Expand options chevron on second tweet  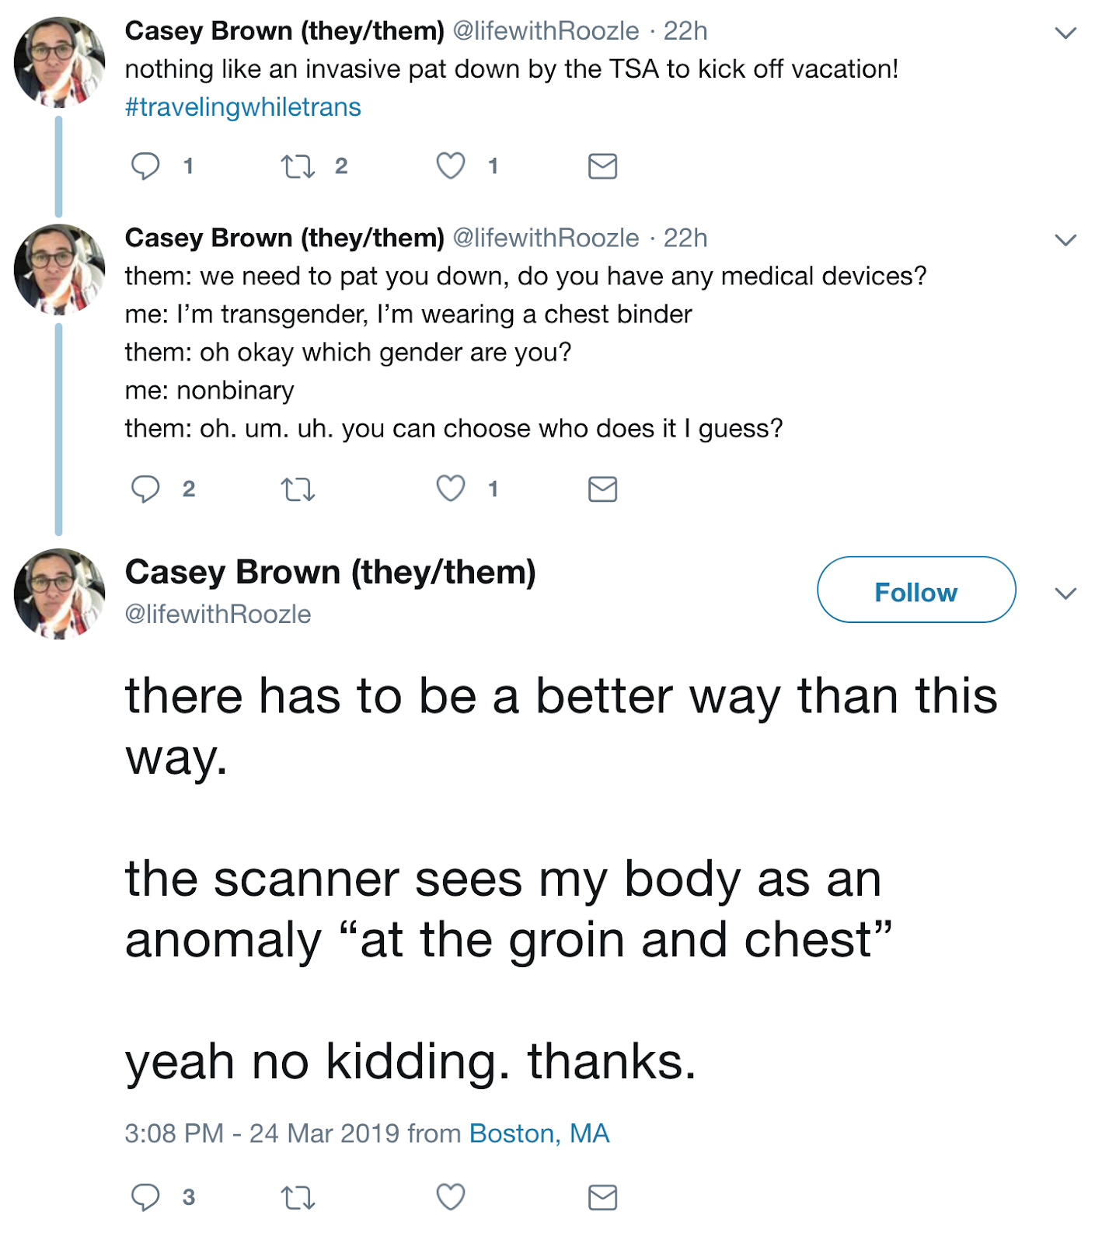click(1065, 240)
